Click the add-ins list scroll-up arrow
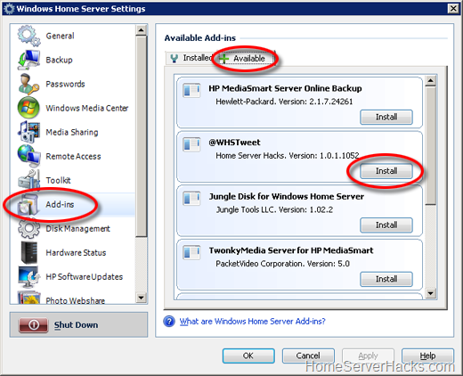 click(x=430, y=80)
